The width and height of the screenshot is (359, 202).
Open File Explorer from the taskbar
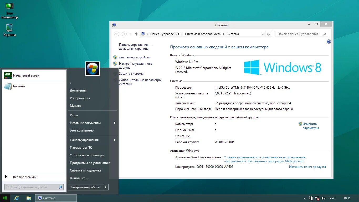29,198
